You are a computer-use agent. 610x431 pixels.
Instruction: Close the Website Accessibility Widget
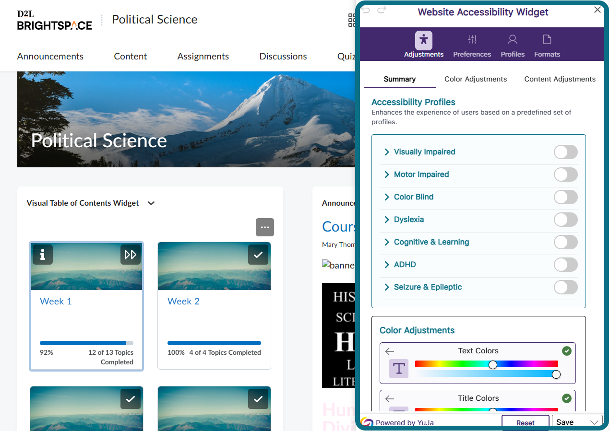(x=598, y=10)
